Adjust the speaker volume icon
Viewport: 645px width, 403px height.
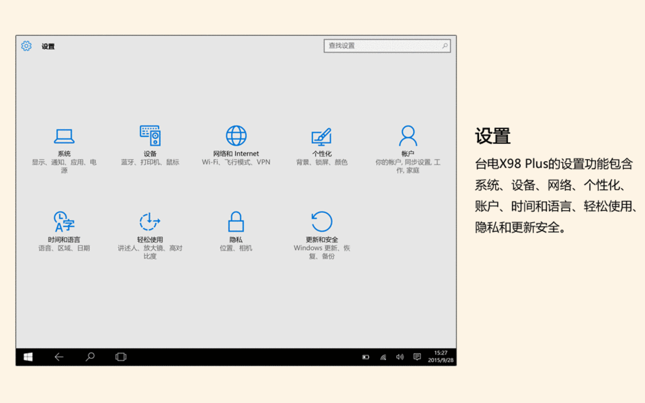tap(399, 357)
